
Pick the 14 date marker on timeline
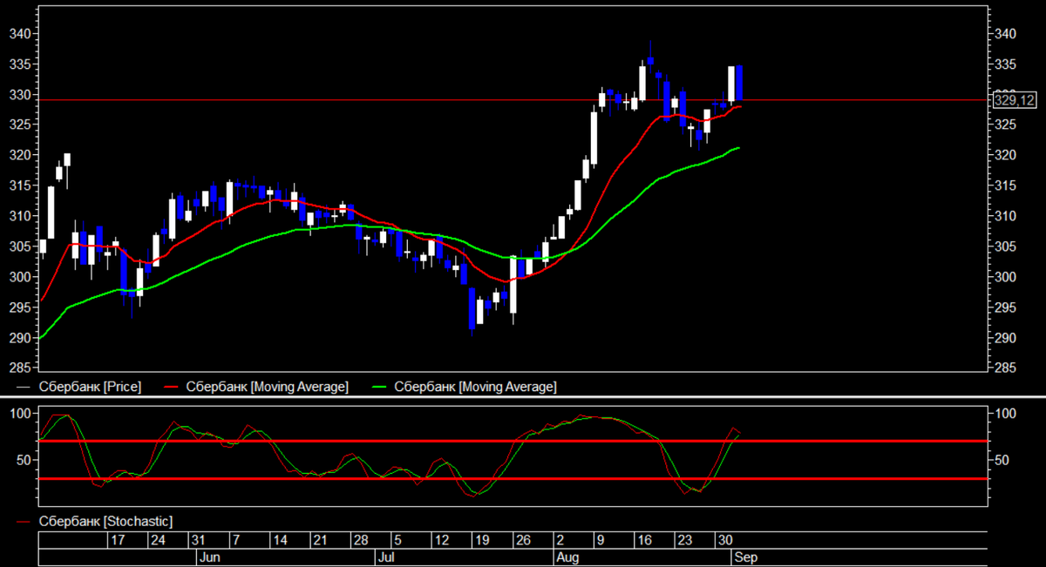280,540
